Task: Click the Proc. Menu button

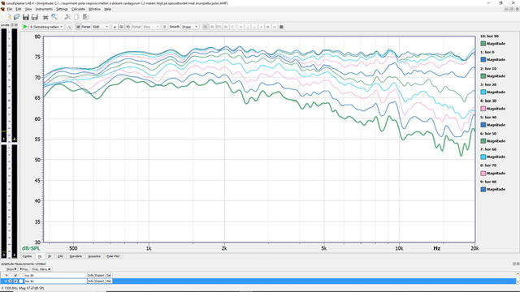Action: tap(41, 269)
